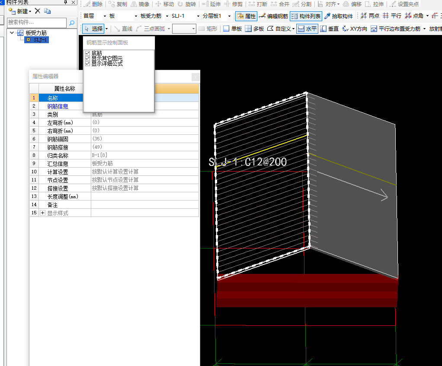This screenshot has width=442, height=366.
Task: Choose the 矩形 (rectangle) tool
Action: (x=208, y=29)
